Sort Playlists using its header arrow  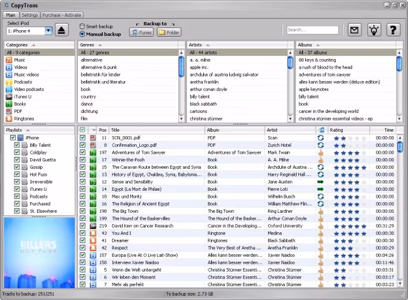(28, 130)
